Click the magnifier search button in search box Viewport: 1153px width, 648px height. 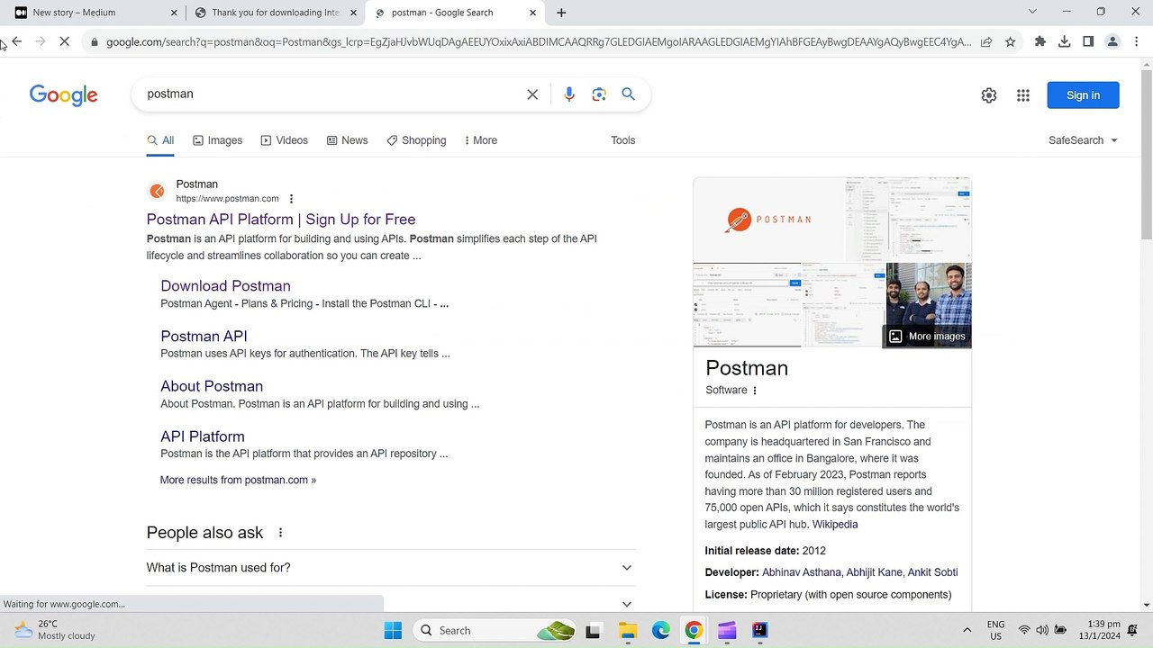(x=629, y=94)
